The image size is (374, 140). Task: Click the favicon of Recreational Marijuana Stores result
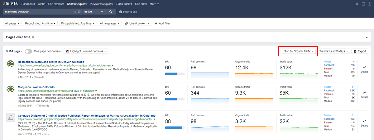pyautogui.click(x=11, y=63)
